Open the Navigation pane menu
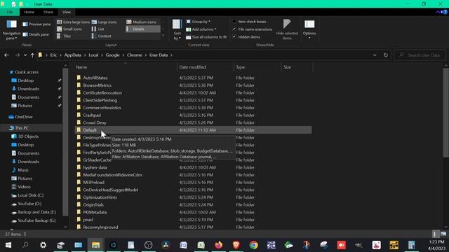 click(x=11, y=29)
